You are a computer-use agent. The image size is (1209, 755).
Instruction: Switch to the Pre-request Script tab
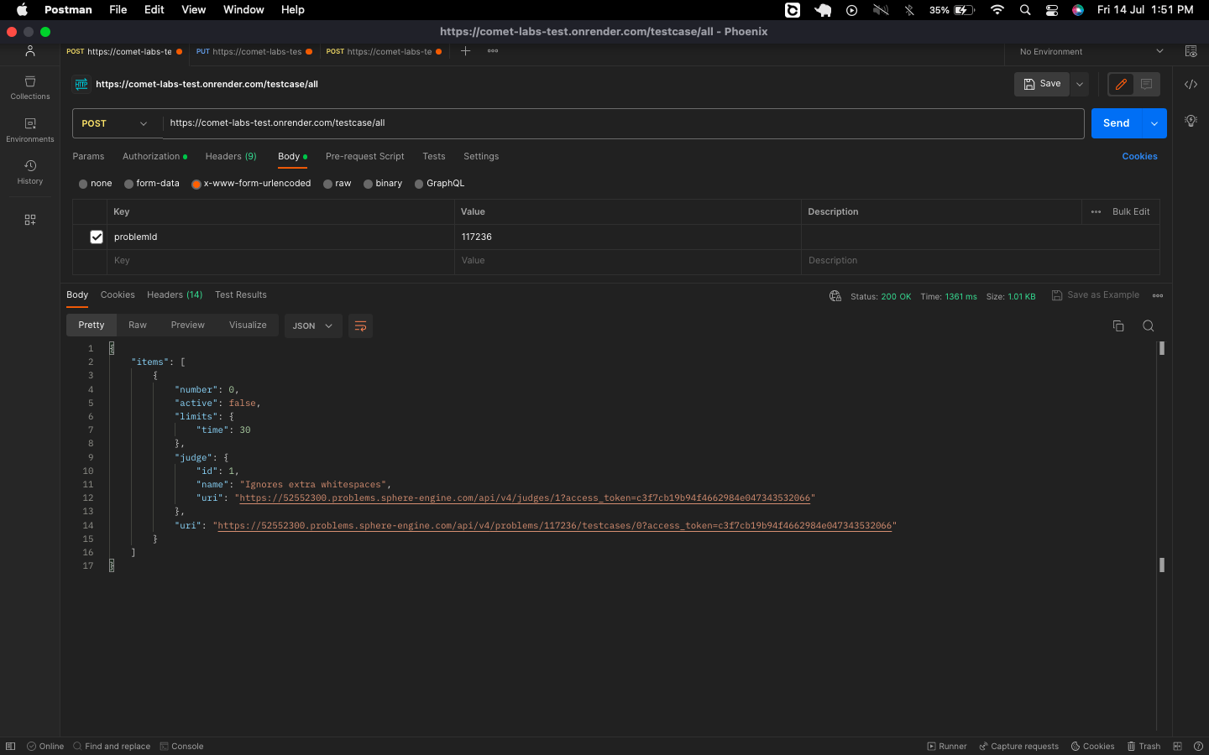pos(364,156)
